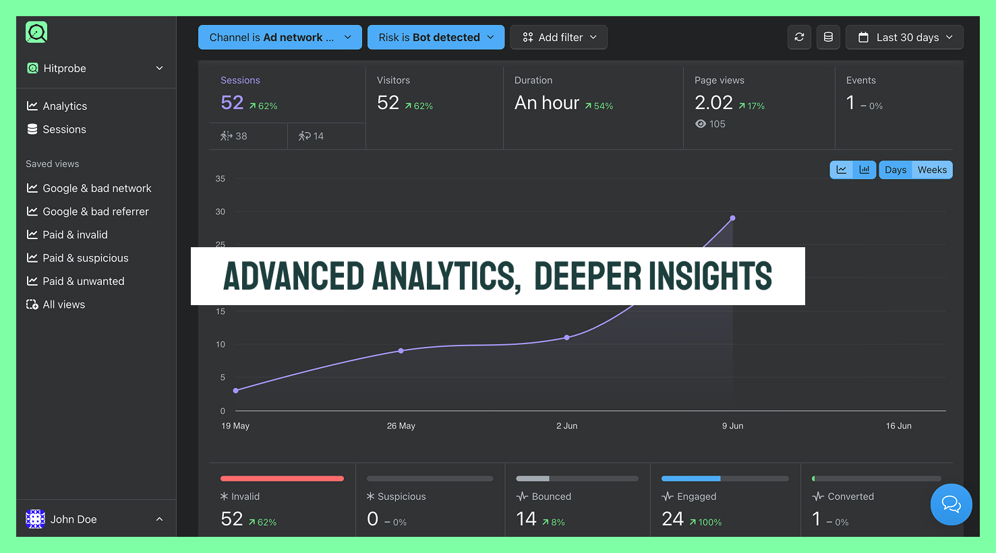Screen dimensions: 996x553
Task: Click the new sessions icon beside 38
Action: tap(227, 136)
